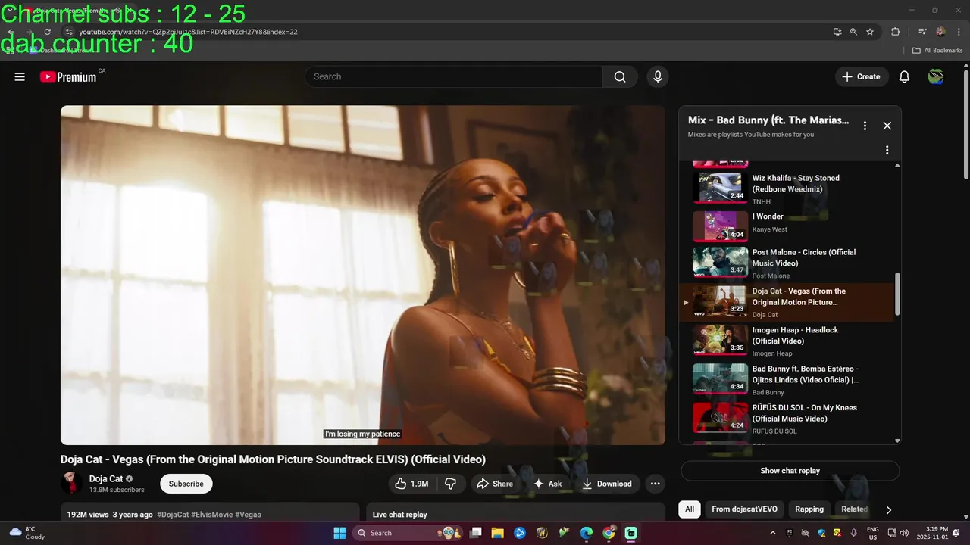Click the Create button
Viewport: 970px width, 545px height.
click(862, 76)
